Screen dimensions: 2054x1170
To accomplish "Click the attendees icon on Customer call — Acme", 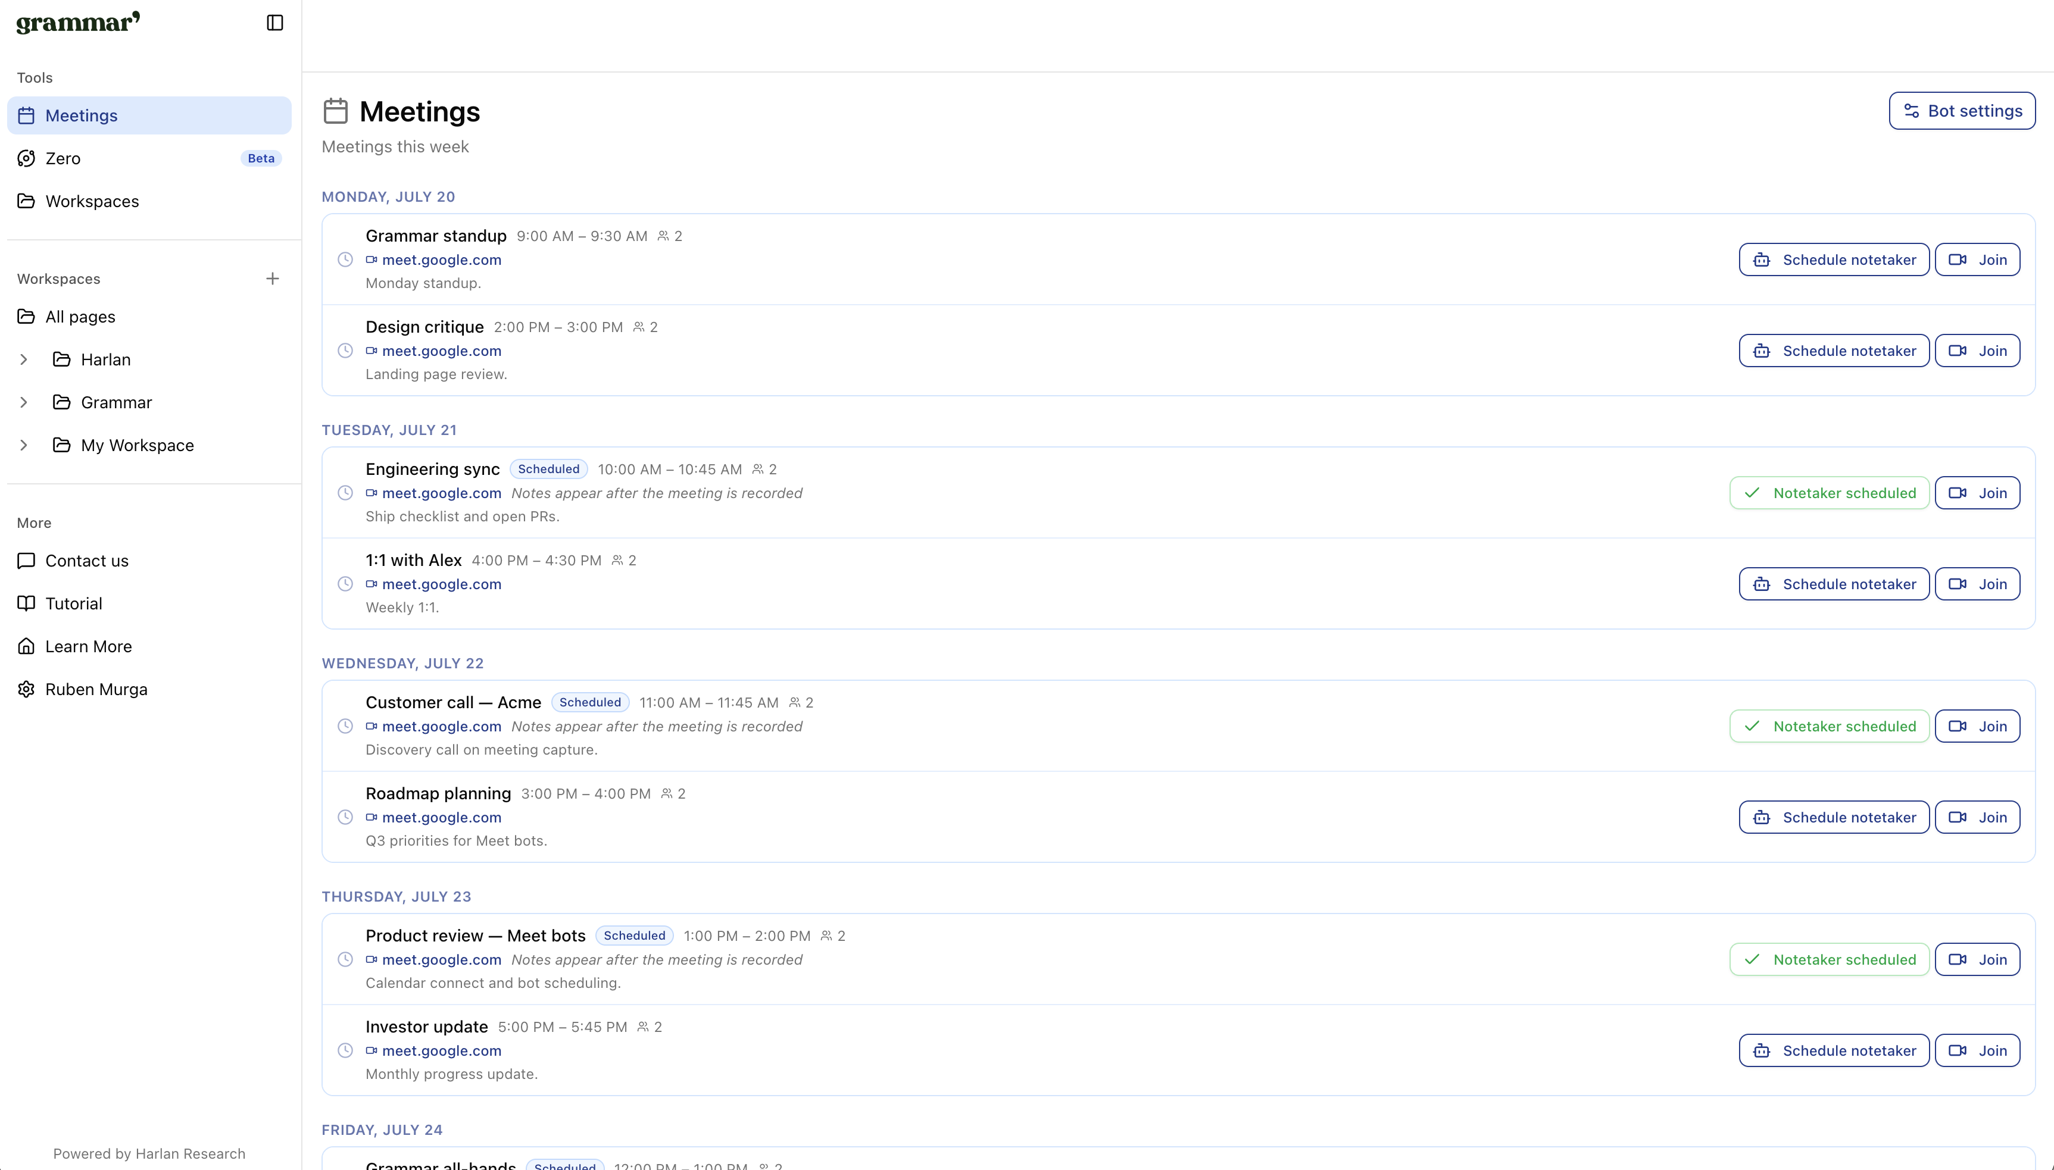I will point(795,702).
